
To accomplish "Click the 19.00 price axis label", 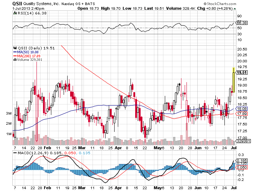I will 242,85.
